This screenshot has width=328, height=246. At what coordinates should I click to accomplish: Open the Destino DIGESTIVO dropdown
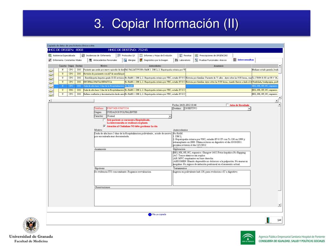coord(249,109)
